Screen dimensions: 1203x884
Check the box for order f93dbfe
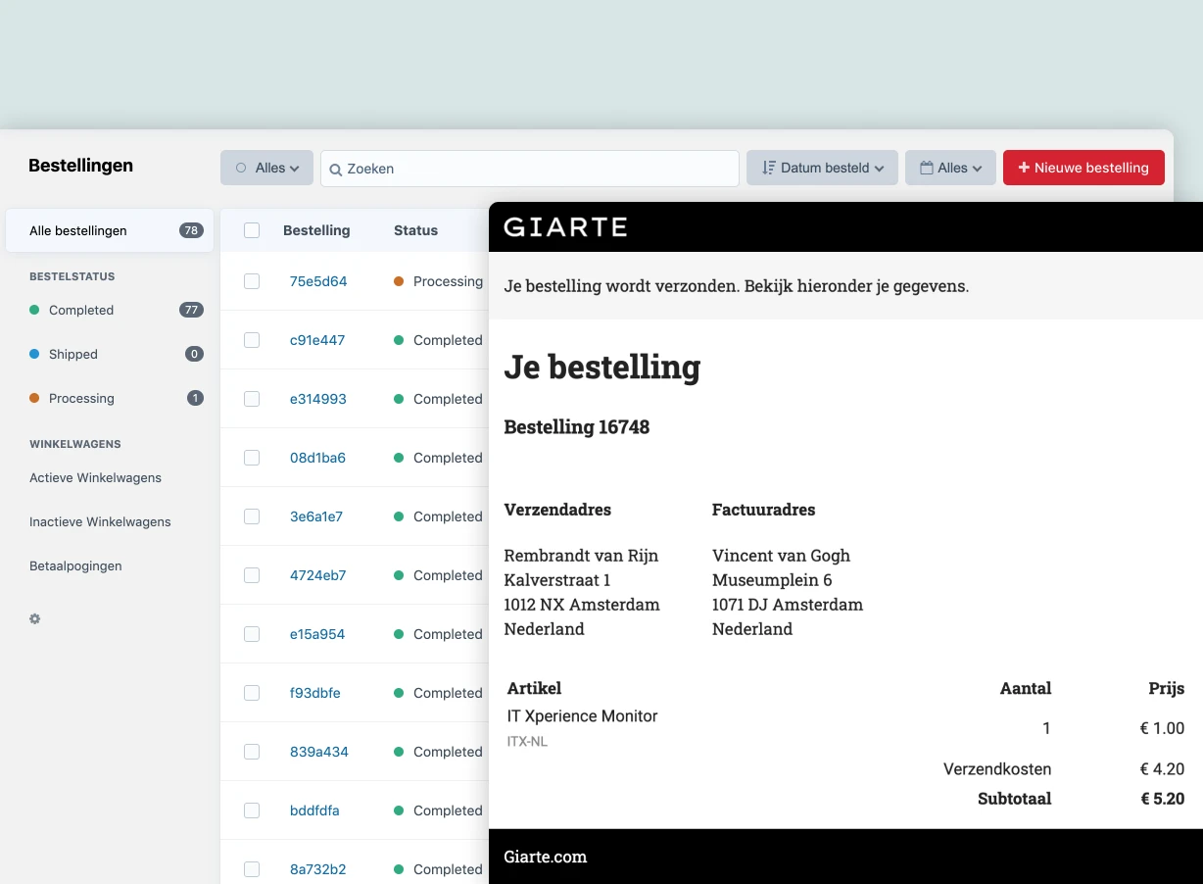pos(252,693)
